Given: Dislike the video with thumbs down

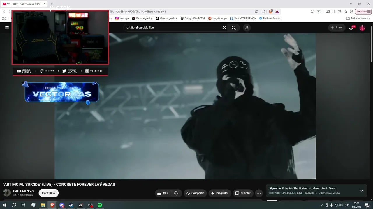Looking at the screenshot, I should click(176, 193).
